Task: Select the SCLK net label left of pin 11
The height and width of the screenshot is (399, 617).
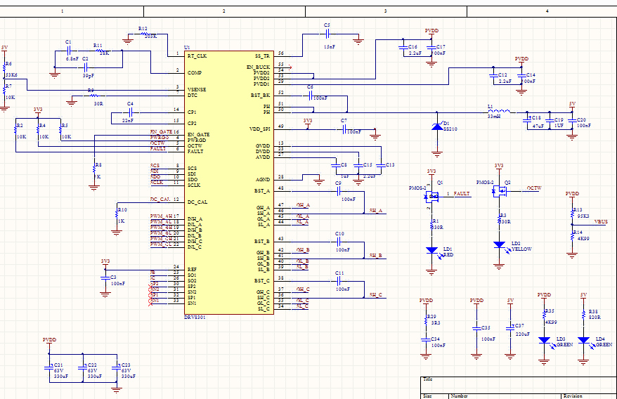Action: [x=157, y=182]
